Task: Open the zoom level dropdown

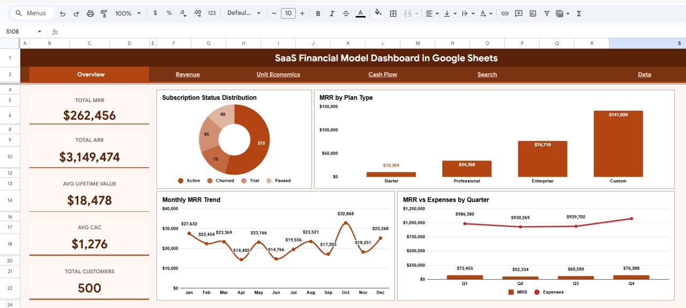Action: (x=126, y=13)
